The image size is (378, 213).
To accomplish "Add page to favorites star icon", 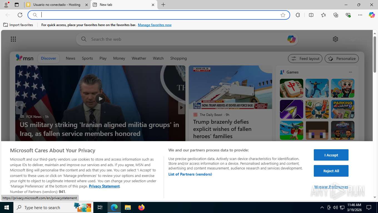I will pyautogui.click(x=283, y=15).
